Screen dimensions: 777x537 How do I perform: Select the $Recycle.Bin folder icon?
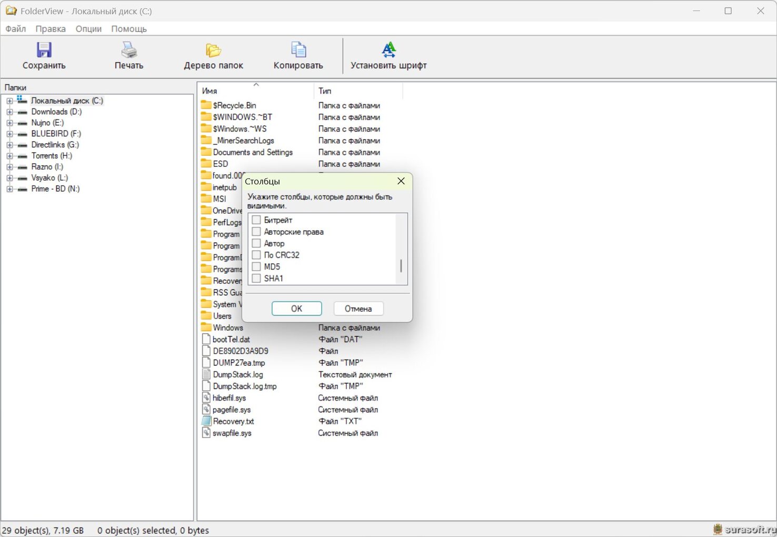[206, 105]
